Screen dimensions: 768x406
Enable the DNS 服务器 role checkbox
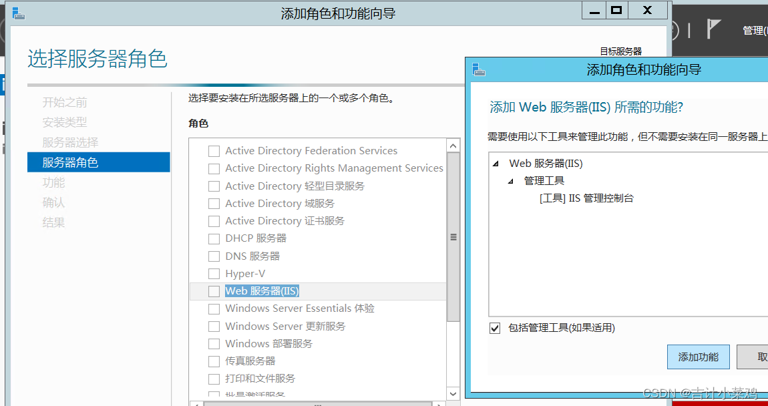click(214, 256)
